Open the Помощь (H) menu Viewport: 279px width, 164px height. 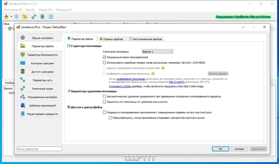(64, 10)
